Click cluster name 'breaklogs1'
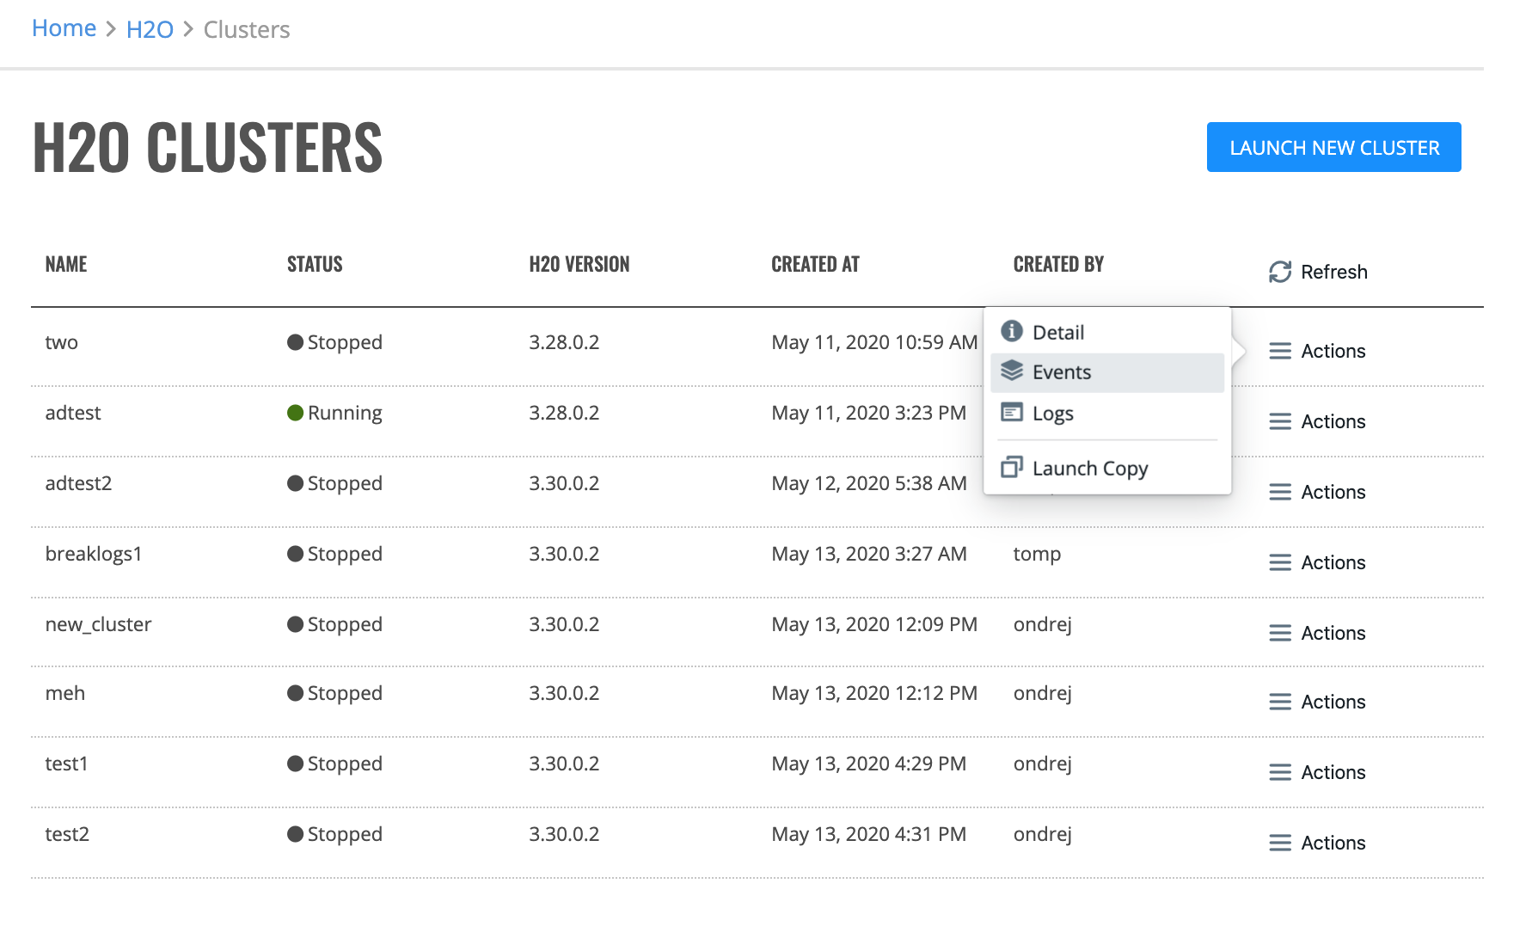 pos(94,554)
